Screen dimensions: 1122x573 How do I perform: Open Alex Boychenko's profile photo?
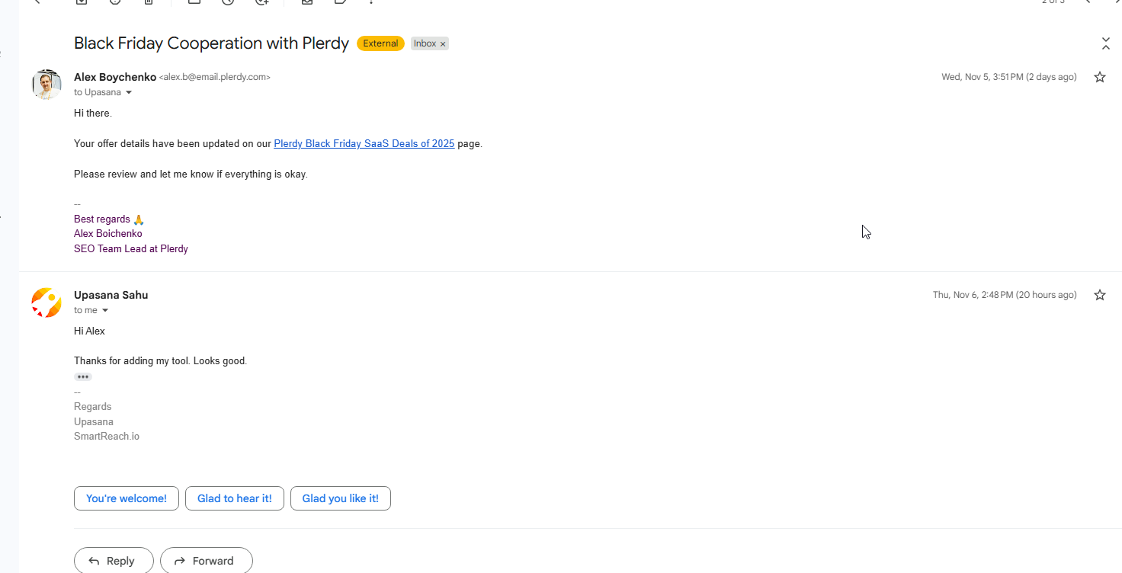point(46,85)
